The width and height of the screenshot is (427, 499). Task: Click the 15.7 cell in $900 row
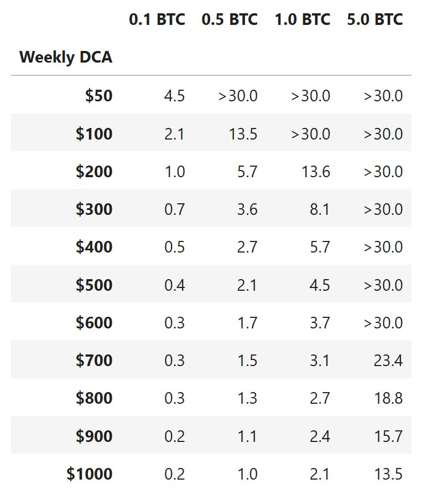388,436
